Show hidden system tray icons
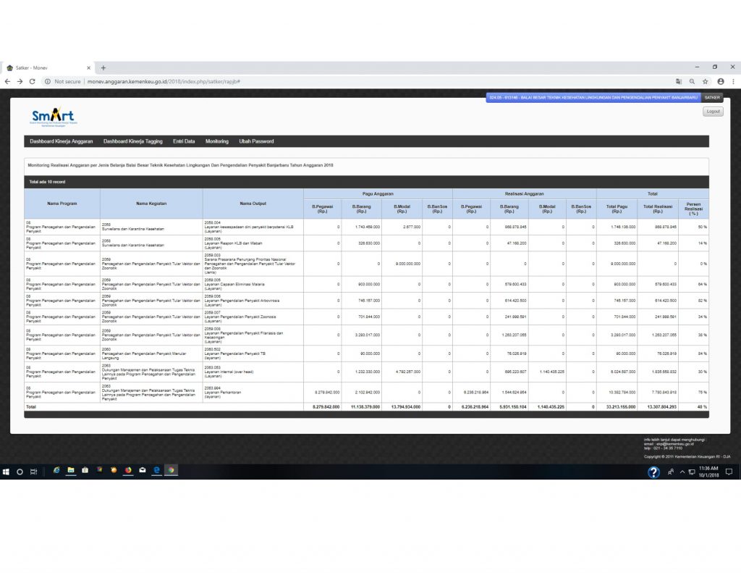The height and width of the screenshot is (573, 741). [682, 472]
